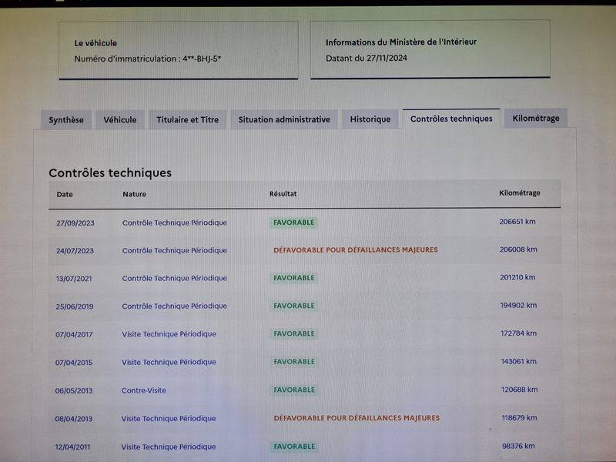Click Contrôle Technique Périodique in the 24/07/2023 row
Image resolution: width=616 pixels, height=462 pixels.
click(175, 250)
